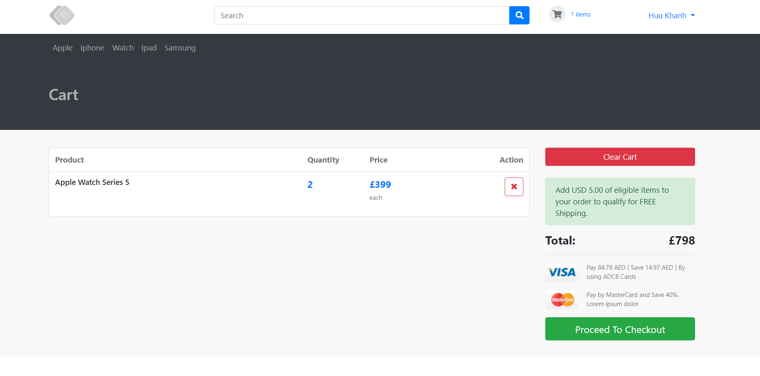Select the Ipad category link
The height and width of the screenshot is (376, 760).
(x=149, y=48)
